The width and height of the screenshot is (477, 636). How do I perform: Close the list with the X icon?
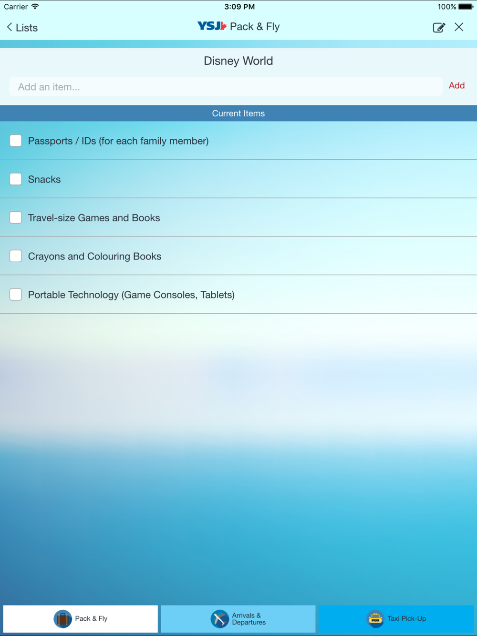pos(459,27)
